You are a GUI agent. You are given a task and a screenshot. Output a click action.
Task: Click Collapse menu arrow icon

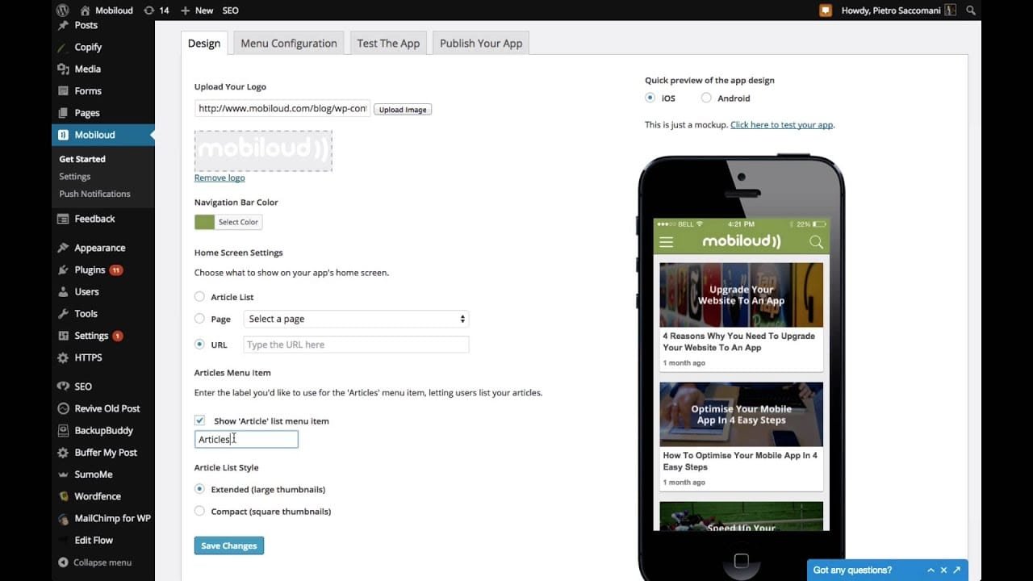(x=64, y=562)
